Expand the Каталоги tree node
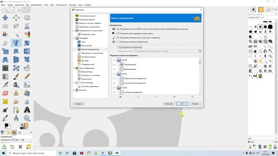Screen dimensions: 278x156 point(74,90)
